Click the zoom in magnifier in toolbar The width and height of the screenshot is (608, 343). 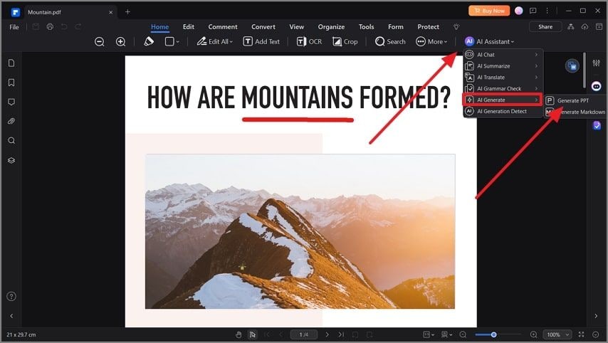[120, 41]
